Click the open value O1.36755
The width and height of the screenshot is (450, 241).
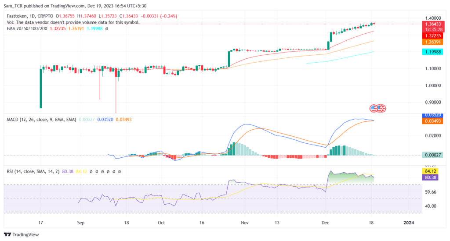[x=65, y=16]
